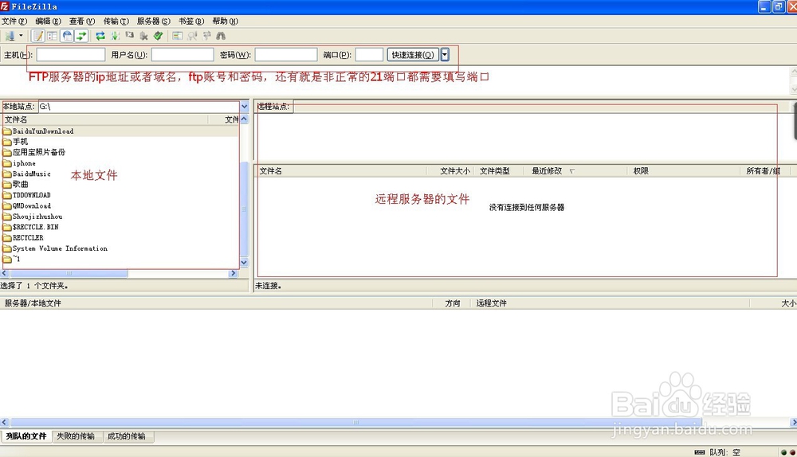Sort remote list by 最近修改 column
Viewport: 797px width, 457px height.
coord(576,171)
